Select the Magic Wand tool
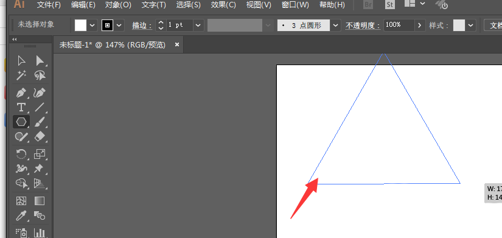The image size is (502, 238). click(x=21, y=75)
